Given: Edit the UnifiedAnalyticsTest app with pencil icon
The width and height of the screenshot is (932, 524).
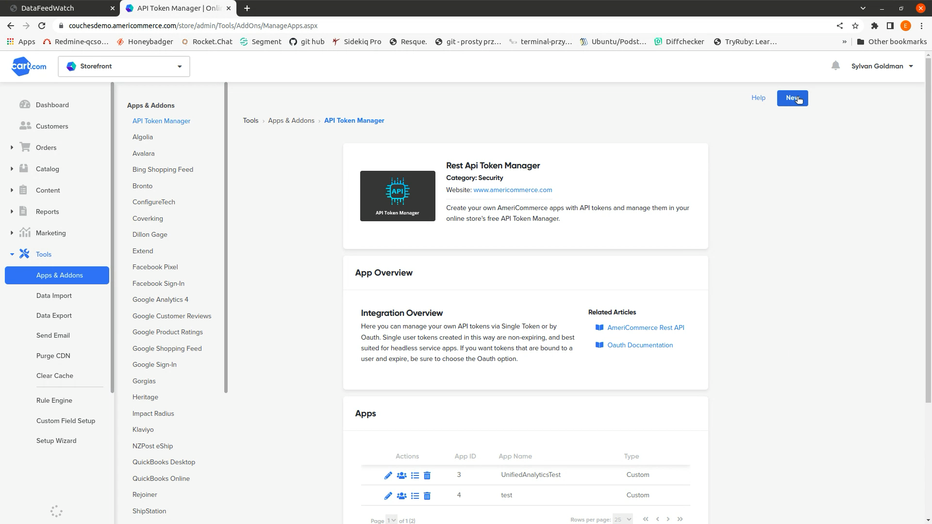Looking at the screenshot, I should point(388,475).
